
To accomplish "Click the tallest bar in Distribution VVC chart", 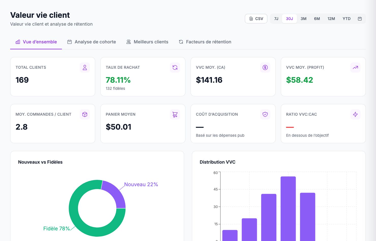I will coord(288,209).
